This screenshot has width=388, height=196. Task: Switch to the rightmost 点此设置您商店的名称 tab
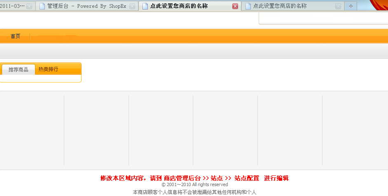(x=284, y=6)
